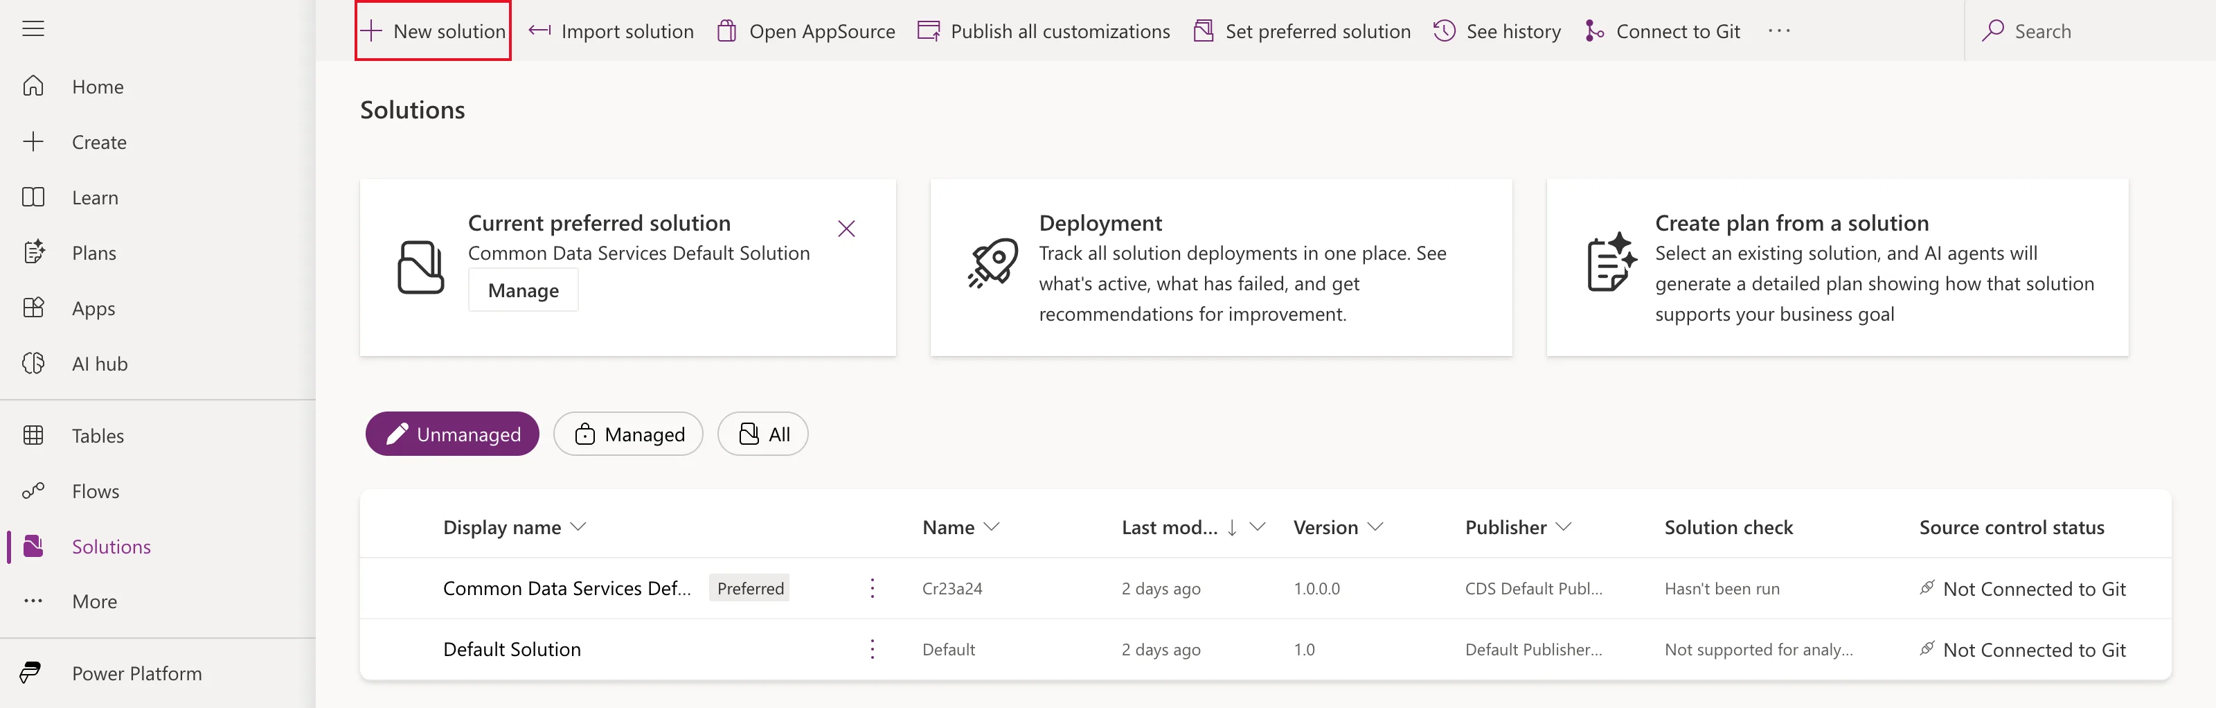This screenshot has height=708, width=2216.
Task: Click Open AppSource
Action: tap(806, 31)
